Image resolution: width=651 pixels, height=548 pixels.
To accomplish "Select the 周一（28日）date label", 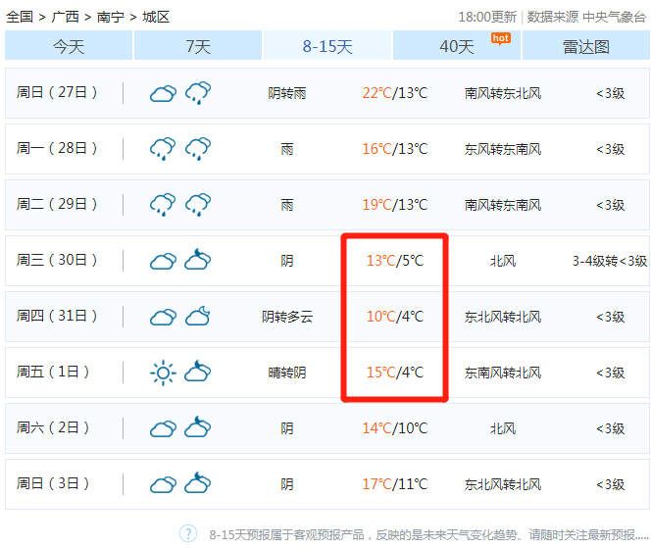I will pyautogui.click(x=57, y=148).
